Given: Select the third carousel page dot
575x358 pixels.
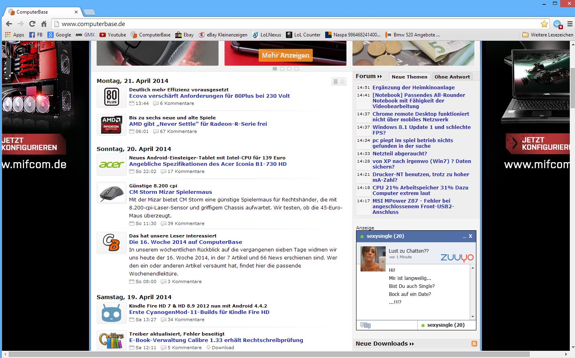Looking at the screenshot, I should click(289, 69).
